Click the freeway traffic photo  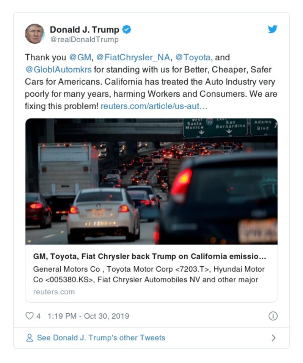tap(151, 181)
